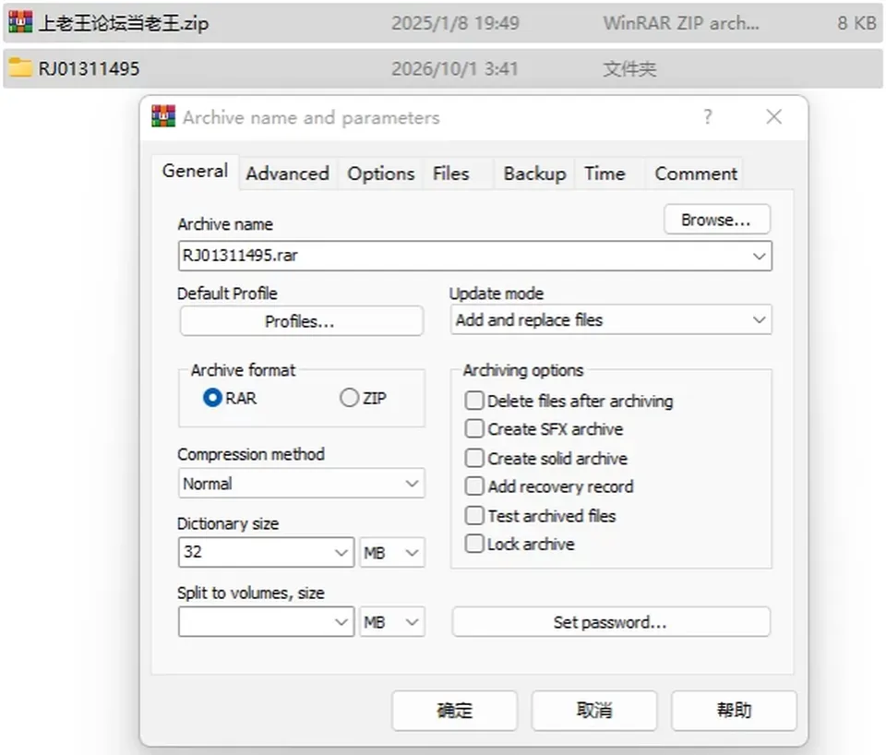Select the ZIP archive format

point(349,398)
